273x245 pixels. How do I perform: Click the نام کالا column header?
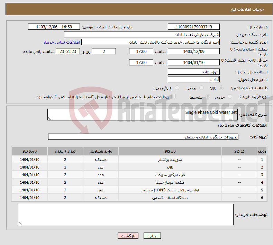coord(170,151)
